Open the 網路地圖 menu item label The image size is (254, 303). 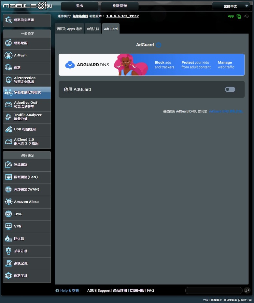(x=21, y=43)
